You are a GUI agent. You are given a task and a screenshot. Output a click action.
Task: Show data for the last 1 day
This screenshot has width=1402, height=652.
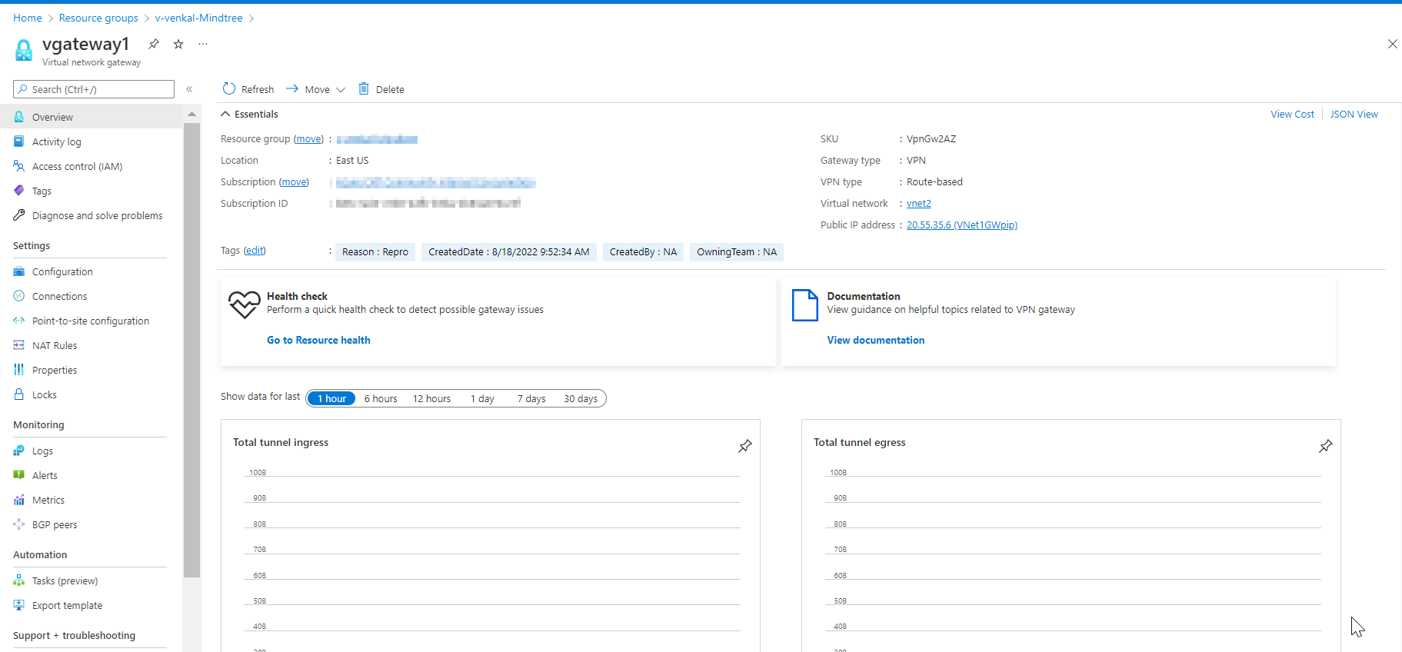[x=482, y=398]
